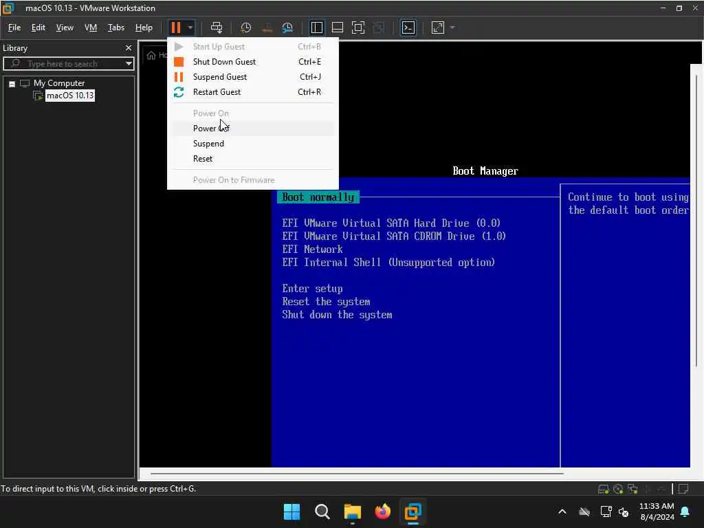This screenshot has width=704, height=528.
Task: Toggle the library sidebar view icon
Action: coord(316,27)
